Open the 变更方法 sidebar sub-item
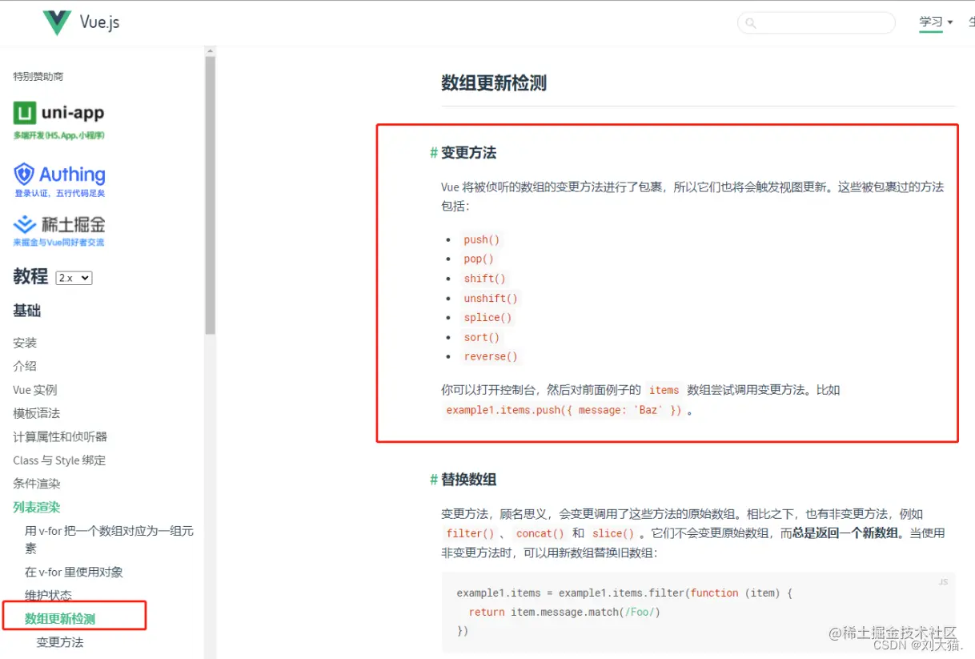Screen dimensions: 975x659 pos(59,642)
